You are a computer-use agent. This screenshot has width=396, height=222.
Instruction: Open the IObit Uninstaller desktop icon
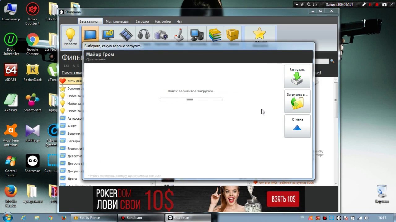[x=11, y=44]
